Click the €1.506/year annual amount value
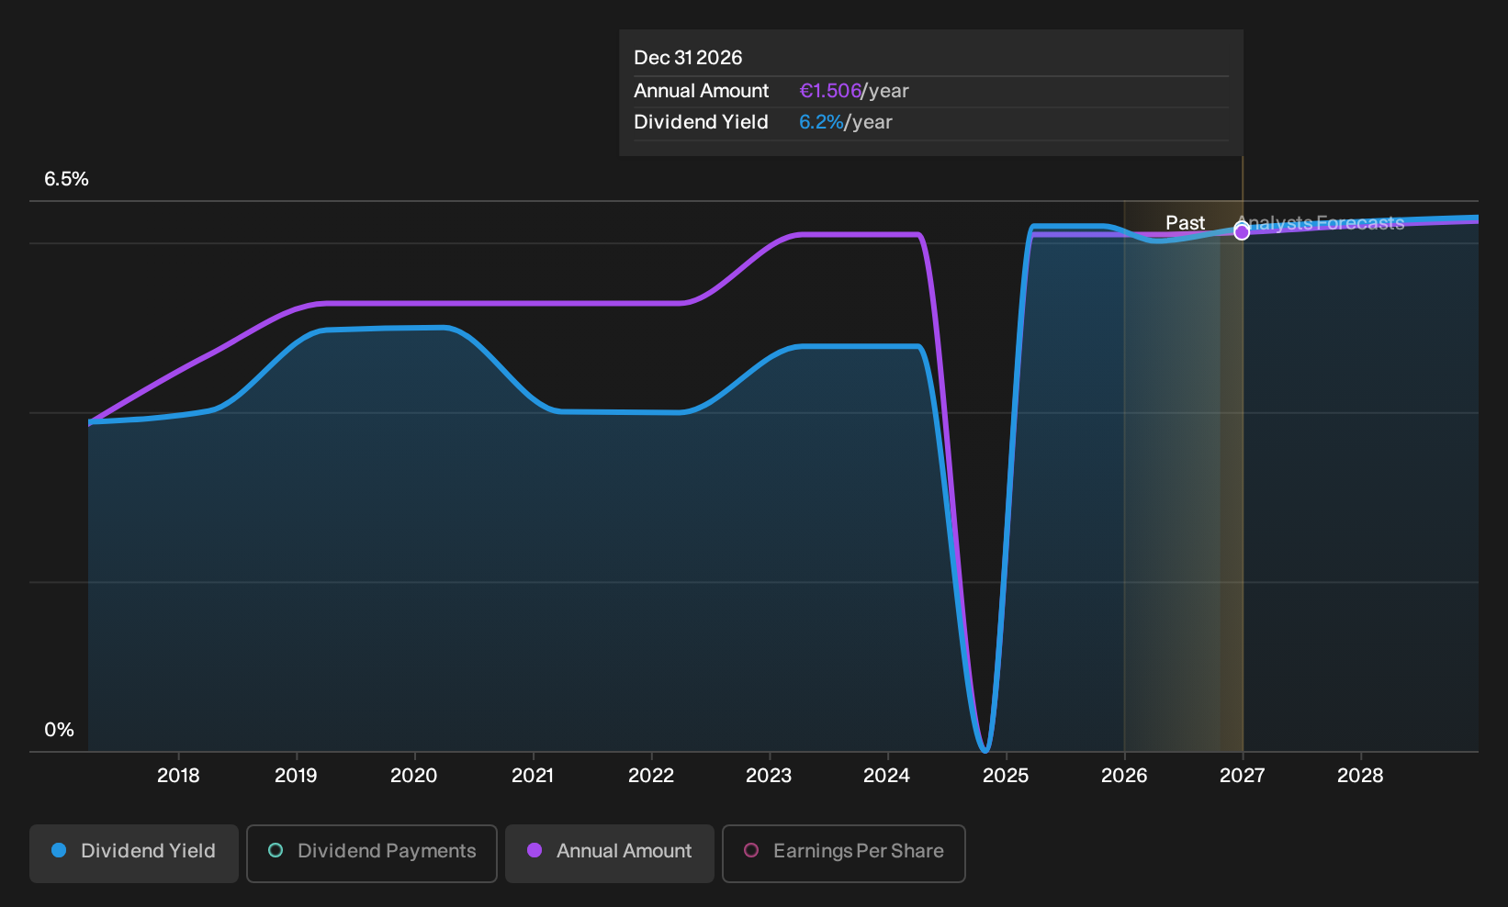Screen dimensions: 1508x907 tap(854, 91)
